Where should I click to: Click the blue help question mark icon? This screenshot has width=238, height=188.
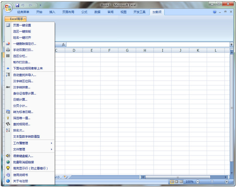(214, 12)
